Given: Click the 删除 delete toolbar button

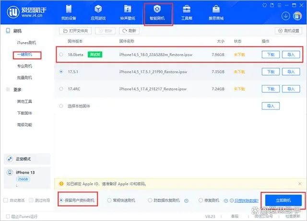Looking at the screenshot, I should pos(106,31).
